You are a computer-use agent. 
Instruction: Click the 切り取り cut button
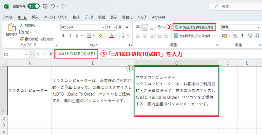click(28, 25)
